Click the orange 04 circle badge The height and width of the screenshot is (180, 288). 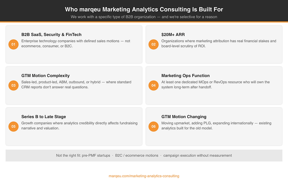pyautogui.click(x=153, y=85)
